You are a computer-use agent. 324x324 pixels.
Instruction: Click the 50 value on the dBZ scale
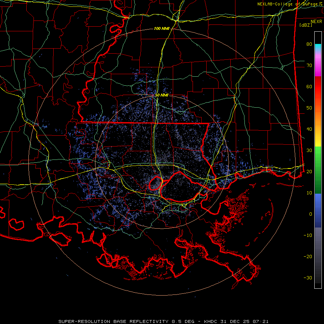coord(309,108)
